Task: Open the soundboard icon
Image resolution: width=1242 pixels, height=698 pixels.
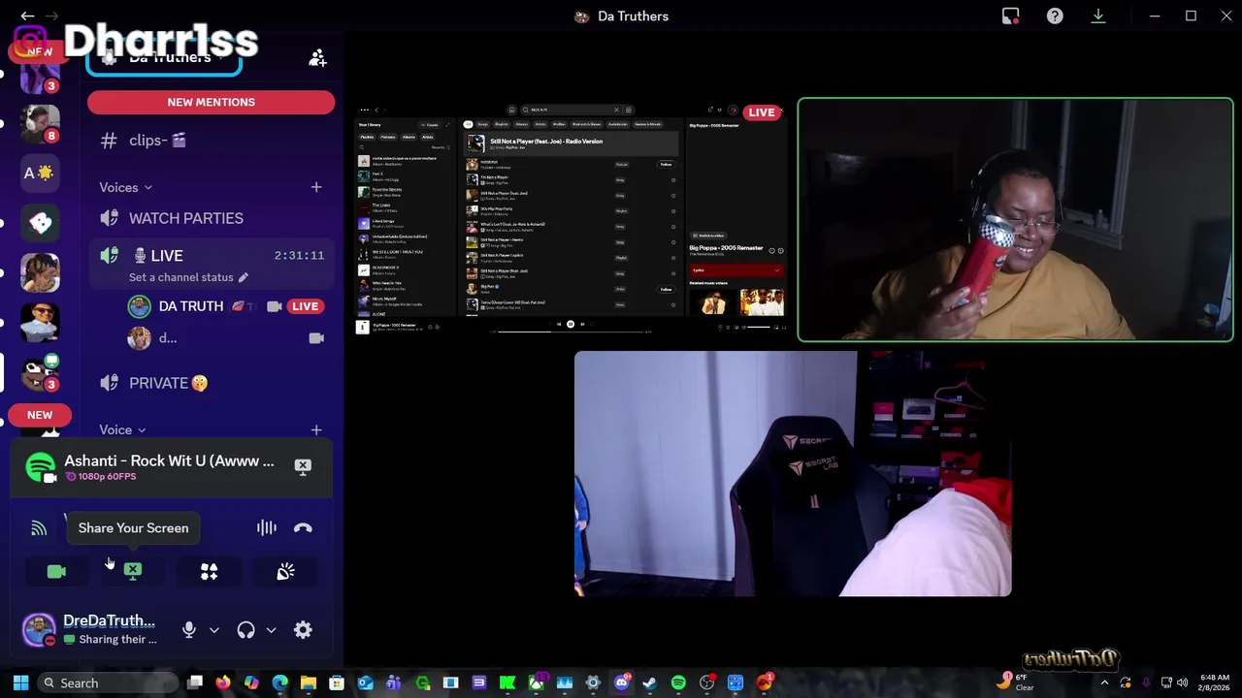Action: tap(285, 572)
